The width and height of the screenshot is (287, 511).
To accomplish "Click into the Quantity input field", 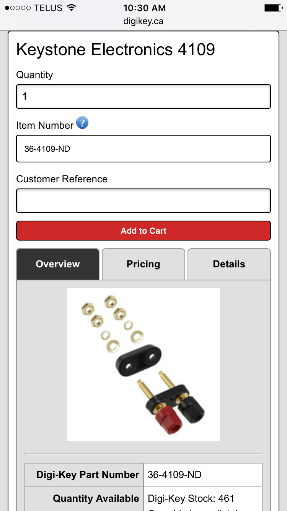I will point(143,97).
